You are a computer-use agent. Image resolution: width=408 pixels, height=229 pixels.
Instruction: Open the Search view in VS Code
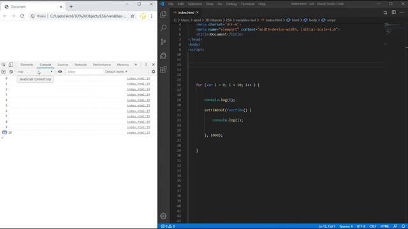tap(163, 28)
